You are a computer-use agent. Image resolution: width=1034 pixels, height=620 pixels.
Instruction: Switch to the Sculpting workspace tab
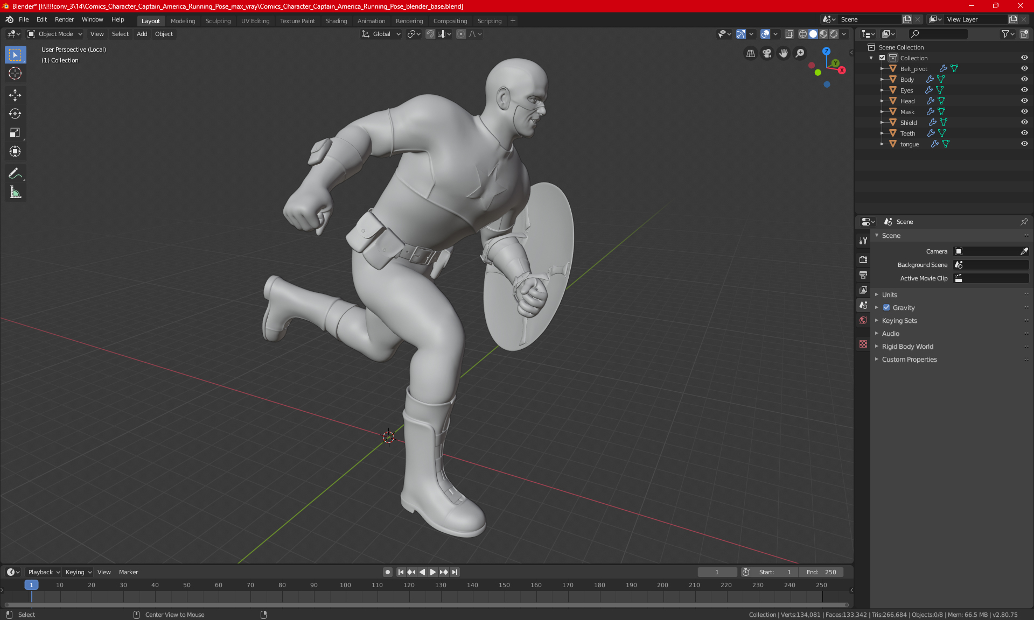click(218, 21)
